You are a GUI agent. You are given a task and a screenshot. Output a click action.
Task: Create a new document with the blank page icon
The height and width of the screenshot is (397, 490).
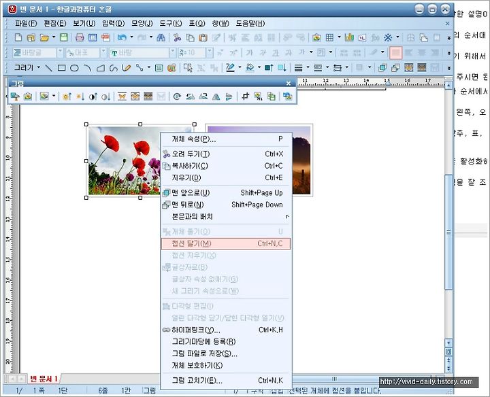coord(18,38)
